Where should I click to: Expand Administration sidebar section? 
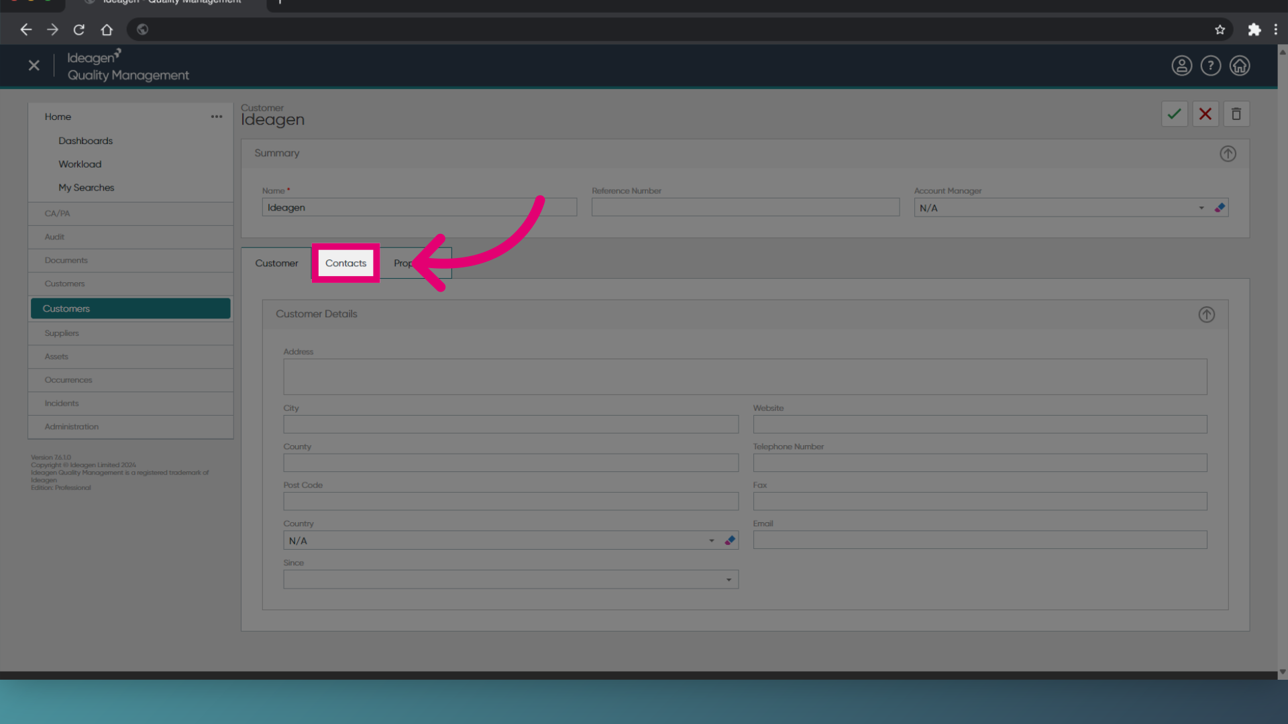pyautogui.click(x=131, y=427)
